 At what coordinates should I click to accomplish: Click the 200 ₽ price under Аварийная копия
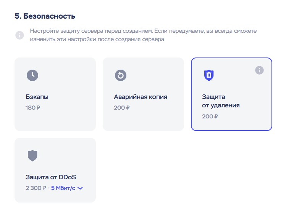pyautogui.click(x=121, y=108)
